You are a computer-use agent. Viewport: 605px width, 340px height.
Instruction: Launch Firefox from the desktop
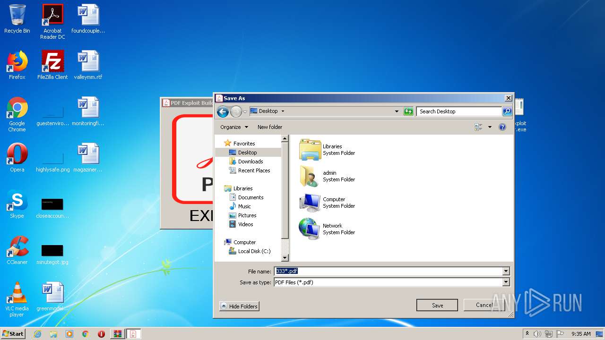[17, 65]
